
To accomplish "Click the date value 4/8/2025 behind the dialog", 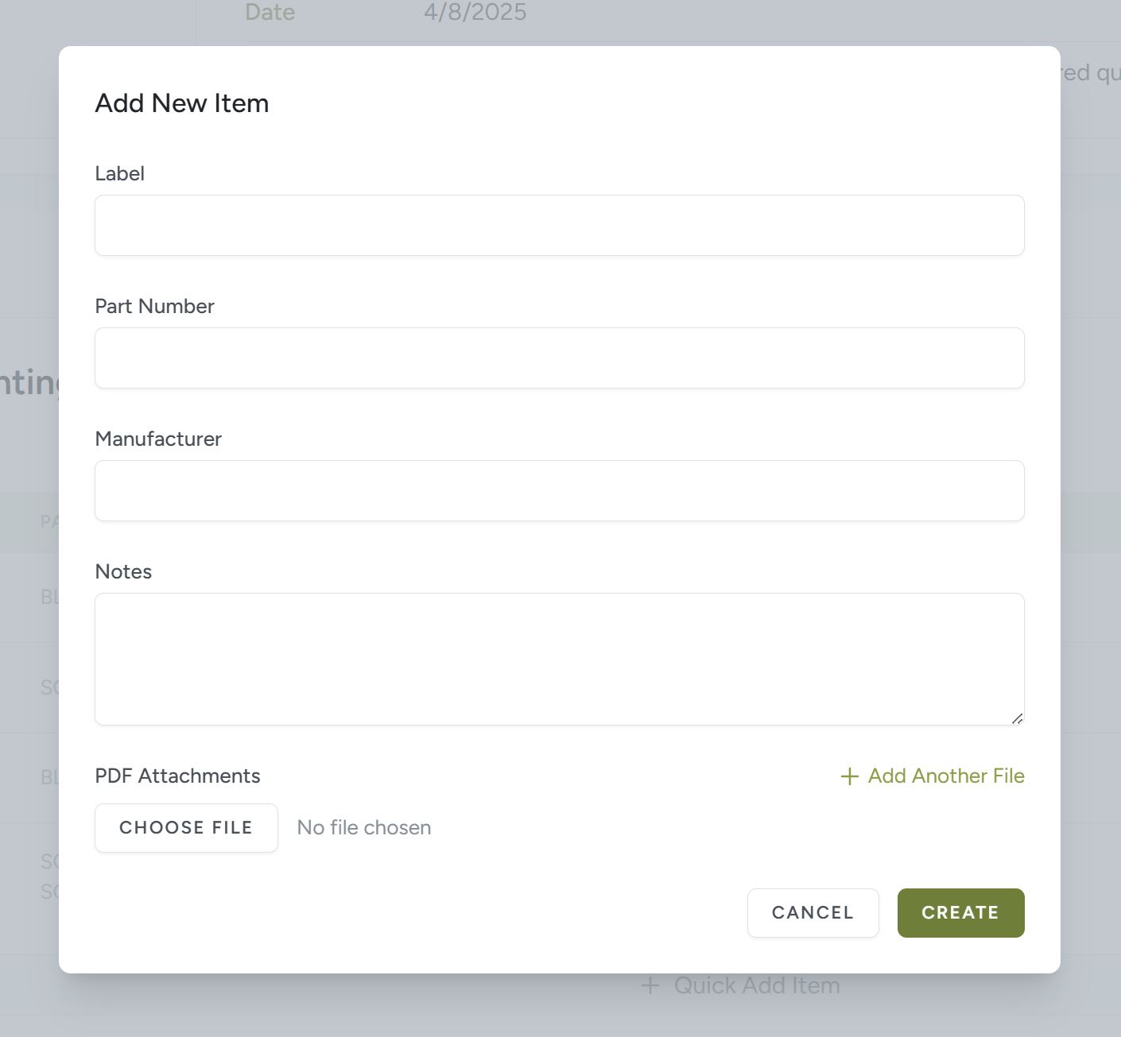I will pyautogui.click(x=474, y=12).
